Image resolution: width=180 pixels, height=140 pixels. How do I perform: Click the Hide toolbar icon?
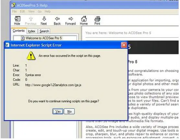[17, 18]
